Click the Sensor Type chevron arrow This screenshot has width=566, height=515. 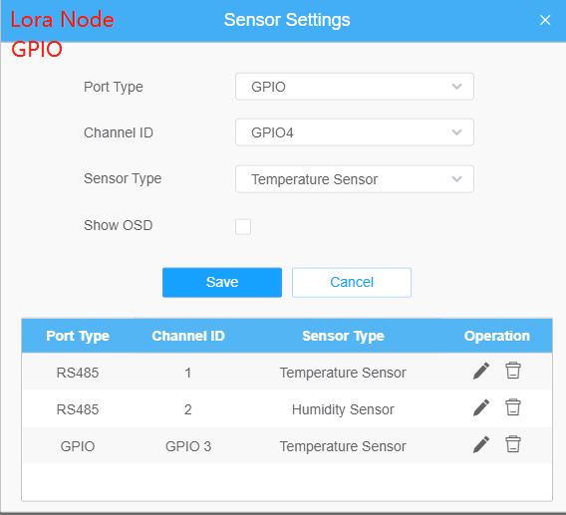(x=457, y=179)
